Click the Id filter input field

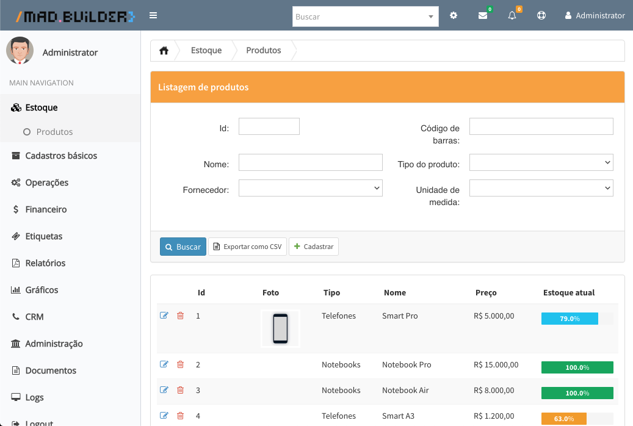pyautogui.click(x=269, y=126)
